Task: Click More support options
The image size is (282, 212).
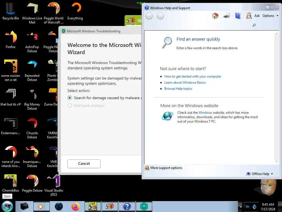Action: pos(164,168)
